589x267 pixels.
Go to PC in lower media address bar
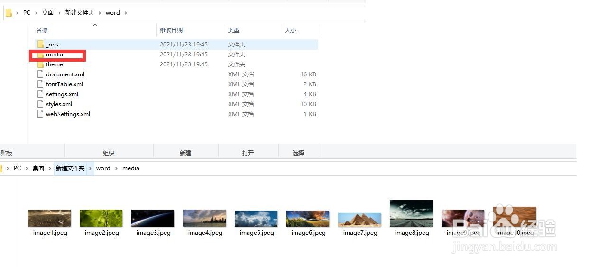(x=17, y=168)
